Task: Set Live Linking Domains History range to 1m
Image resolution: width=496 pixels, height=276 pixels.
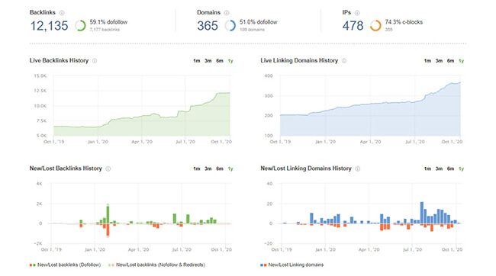Action: tap(427, 61)
